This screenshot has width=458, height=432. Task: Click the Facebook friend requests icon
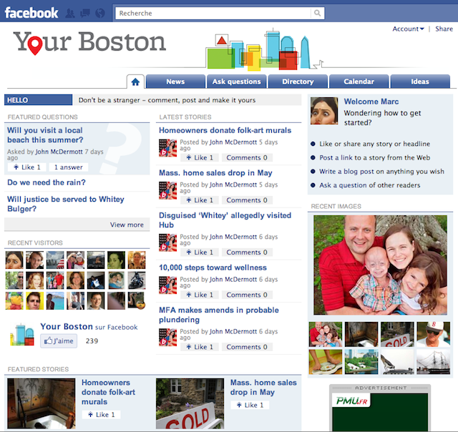pos(72,13)
